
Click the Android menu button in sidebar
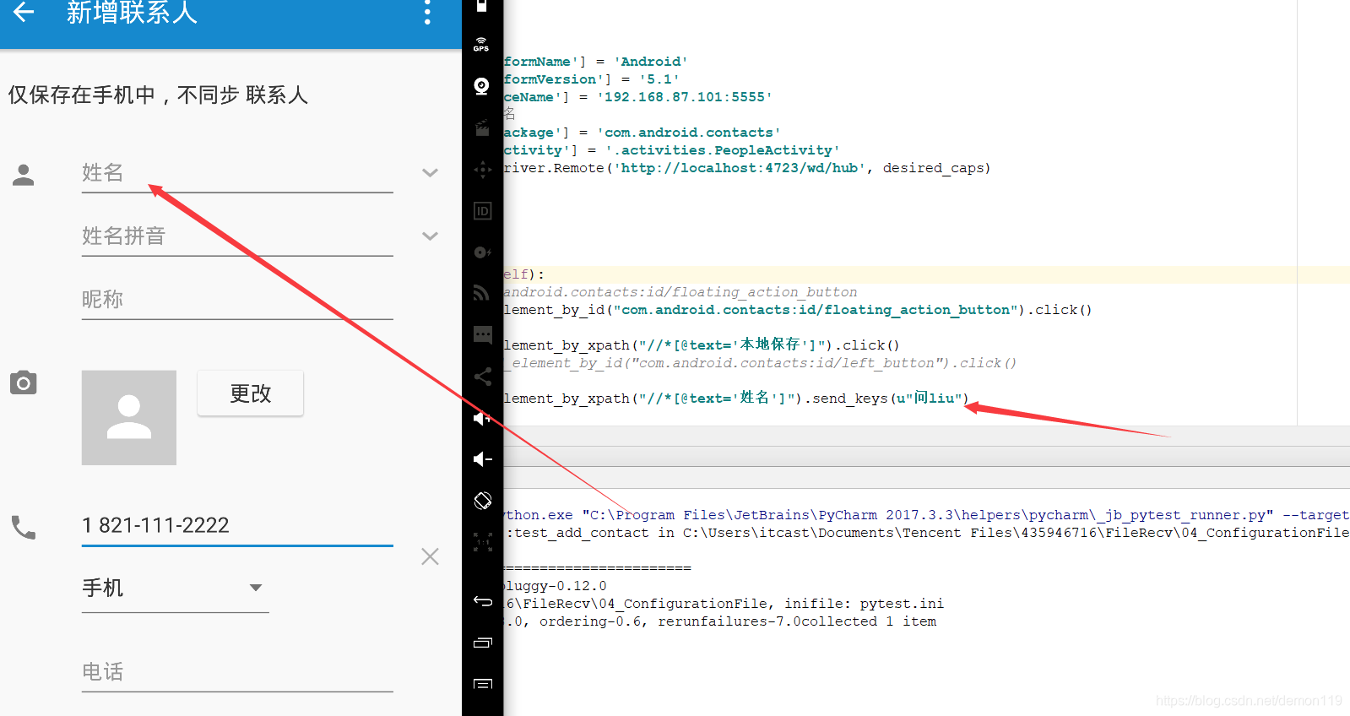(482, 684)
